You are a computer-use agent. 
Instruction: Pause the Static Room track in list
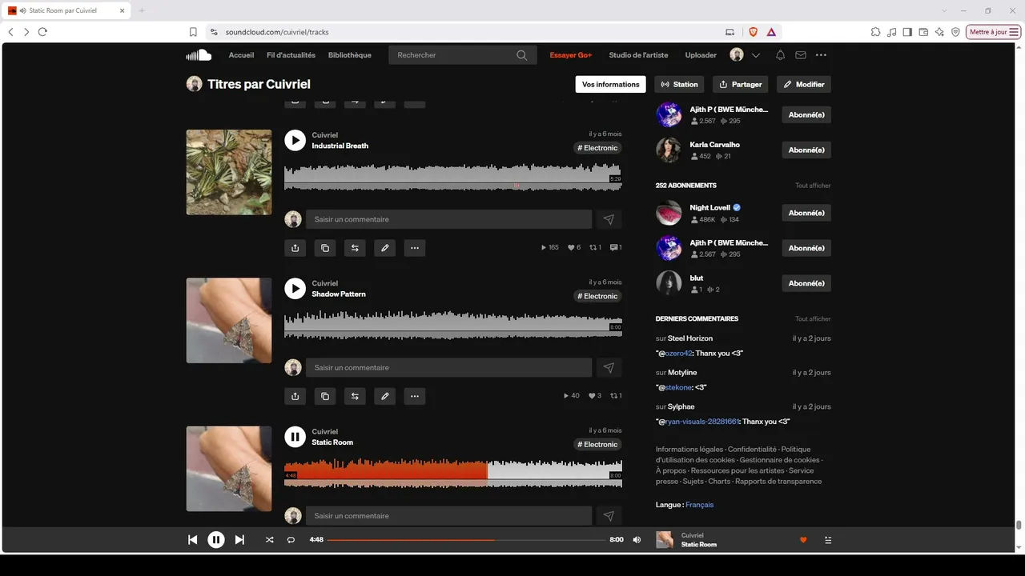coord(295,437)
